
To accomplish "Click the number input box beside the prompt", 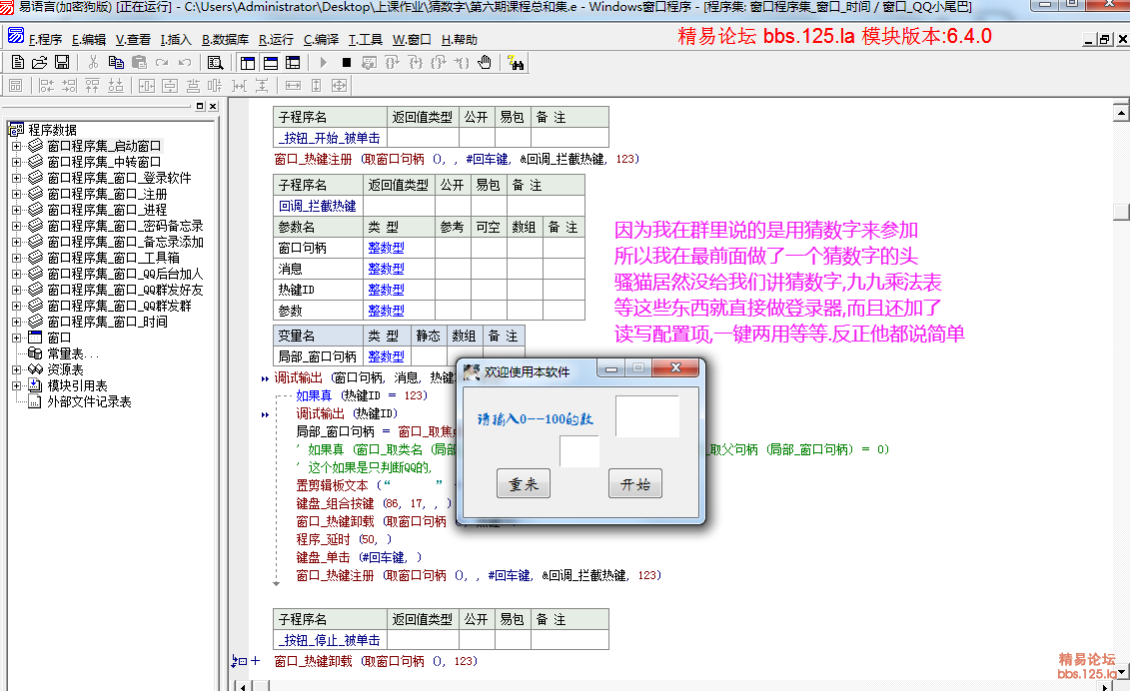I will pos(646,416).
